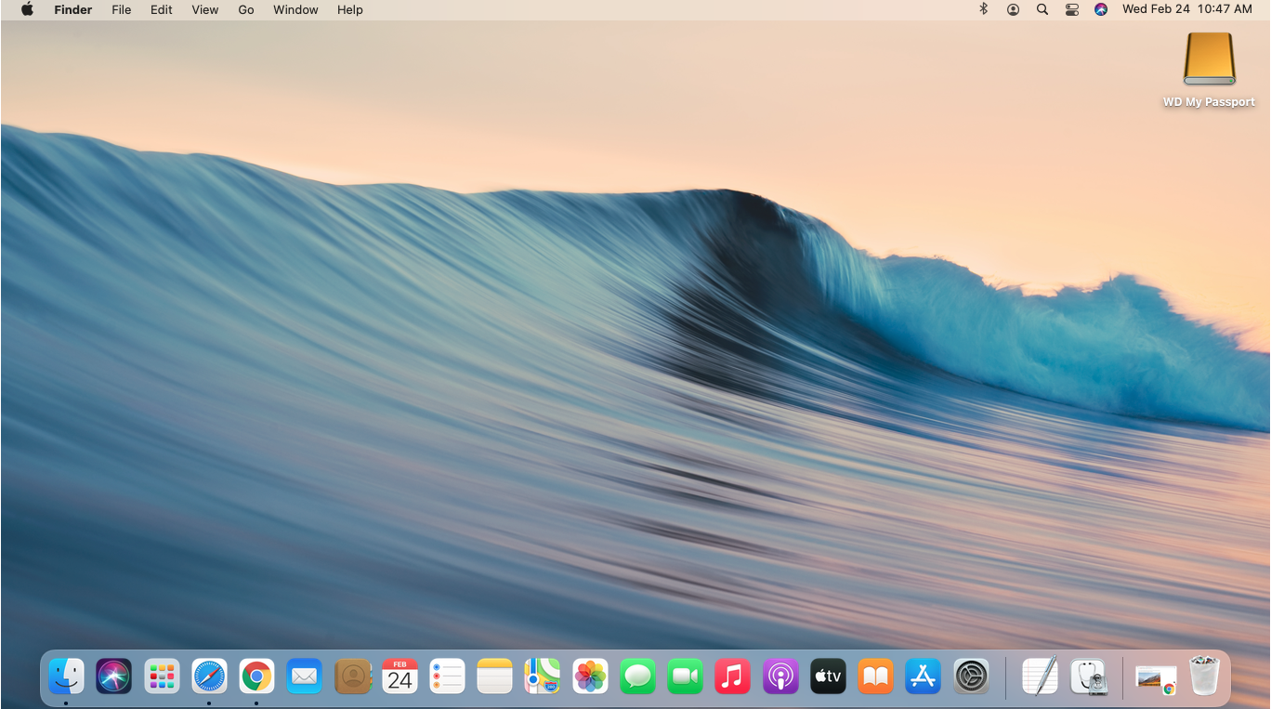Launch TextEdit from the Dock
Screen dimensions: 1271x709
coord(1040,676)
